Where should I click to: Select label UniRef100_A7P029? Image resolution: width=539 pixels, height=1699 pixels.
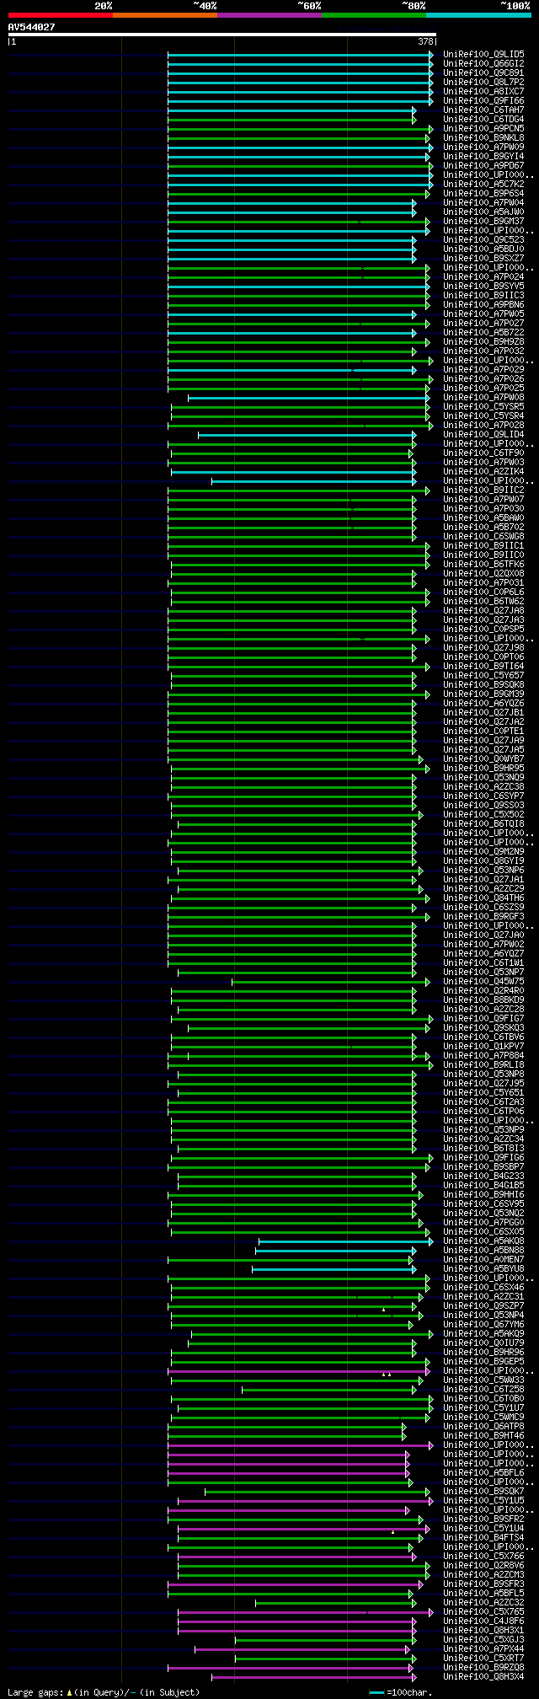coord(483,370)
